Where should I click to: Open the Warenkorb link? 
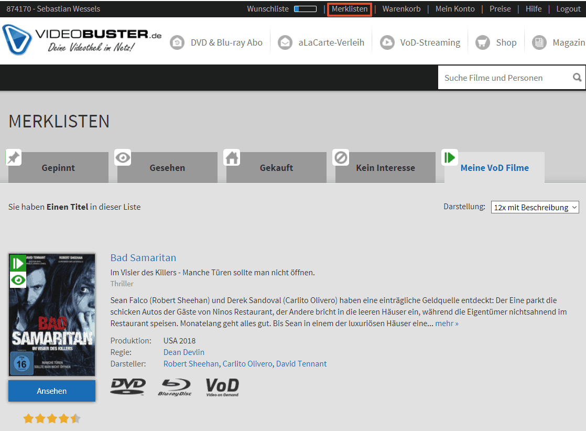tap(401, 9)
